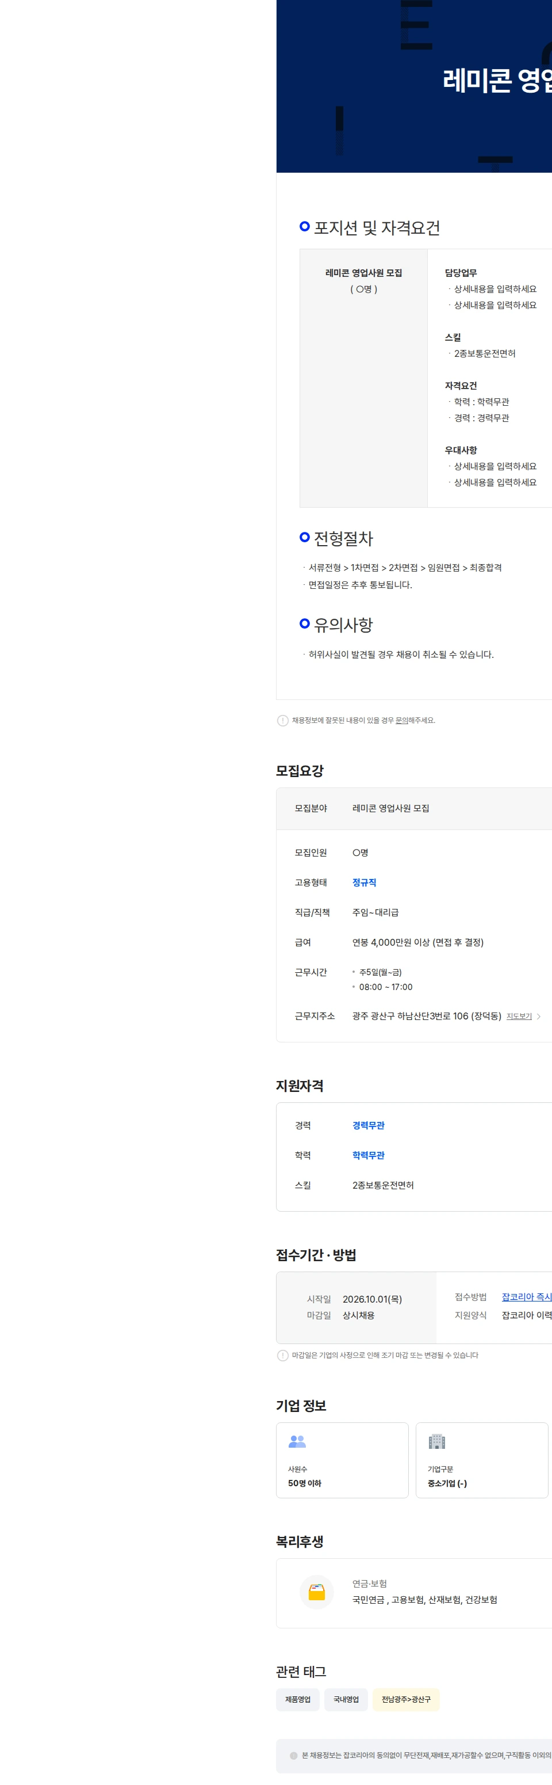Click the circle bullet icon before 유의사항

coord(305,623)
